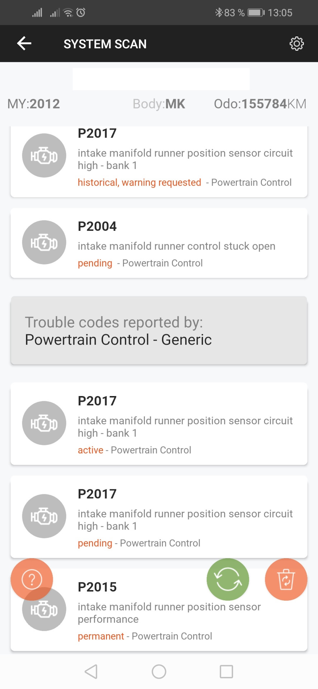Tap the odometer 155784KM reading
This screenshot has width=318, height=689.
click(260, 104)
